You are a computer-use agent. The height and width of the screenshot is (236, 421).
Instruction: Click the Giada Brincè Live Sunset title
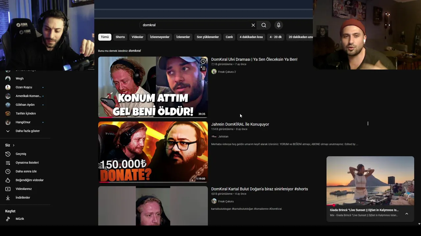click(x=364, y=210)
